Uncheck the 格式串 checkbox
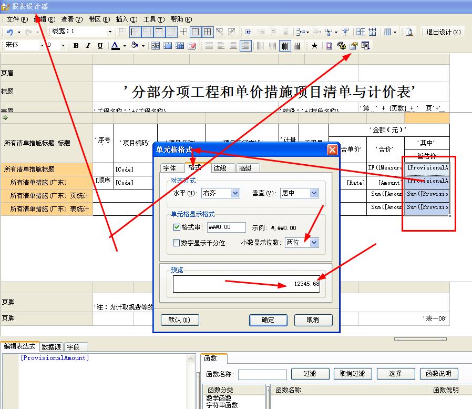 click(x=177, y=227)
